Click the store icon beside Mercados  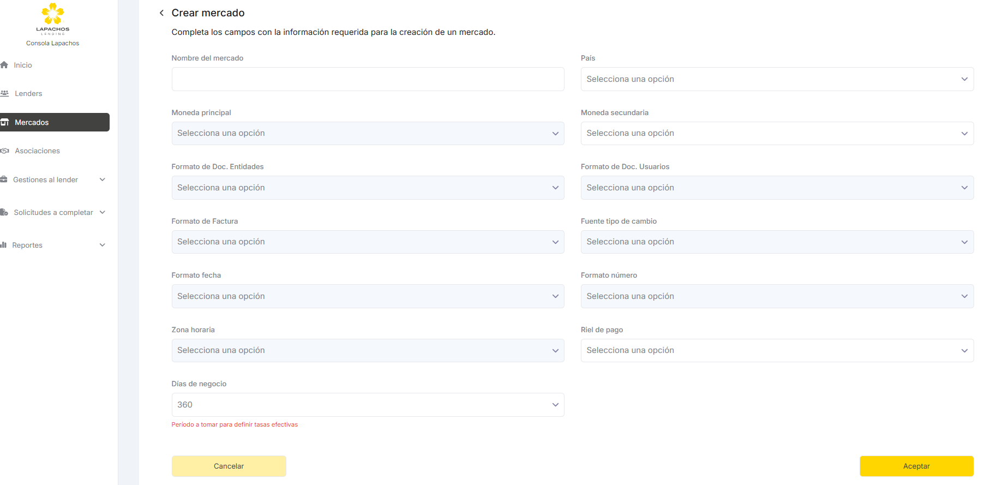[5, 122]
